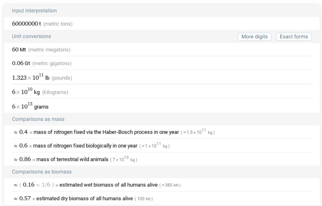The image size is (322, 206).
Task: Click the Comparisons as biomass header
Action: 42,172
